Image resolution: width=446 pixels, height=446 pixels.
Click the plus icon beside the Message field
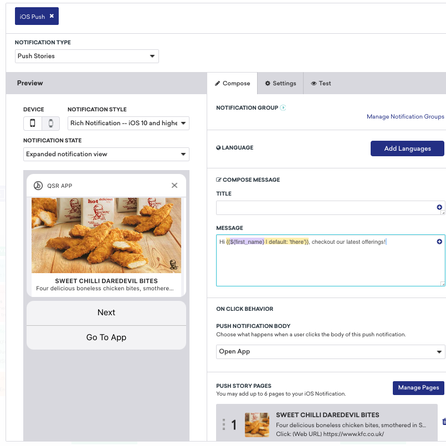[x=439, y=242]
